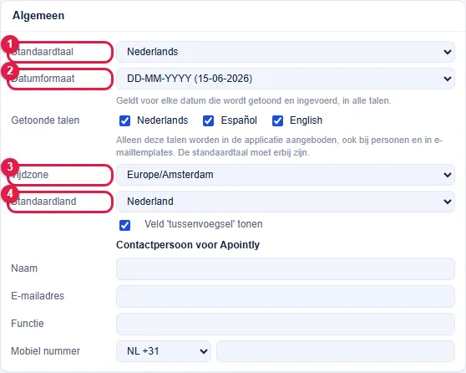Viewport: 466px width, 373px height.
Task: Click the Mobiel nummer phone input field
Action: (336, 351)
